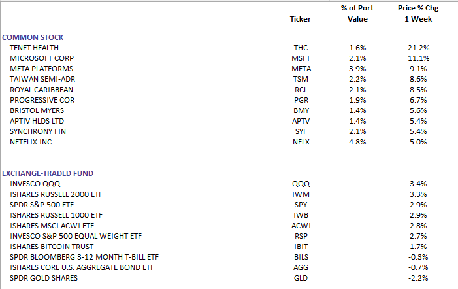Select the MSFT ticker cell

pos(300,58)
